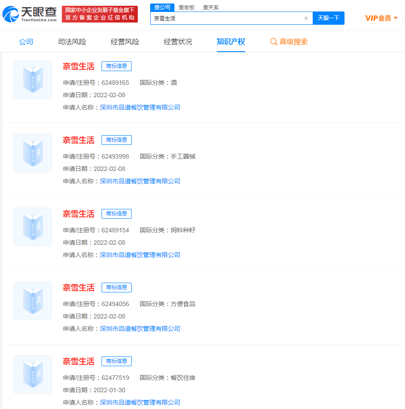The height and width of the screenshot is (409, 405).
Task: Clear the search box with the X icon
Action: (x=306, y=18)
